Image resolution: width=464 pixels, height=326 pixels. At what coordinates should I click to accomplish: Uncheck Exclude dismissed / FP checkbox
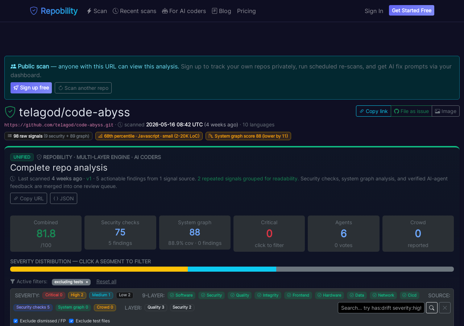point(16,321)
